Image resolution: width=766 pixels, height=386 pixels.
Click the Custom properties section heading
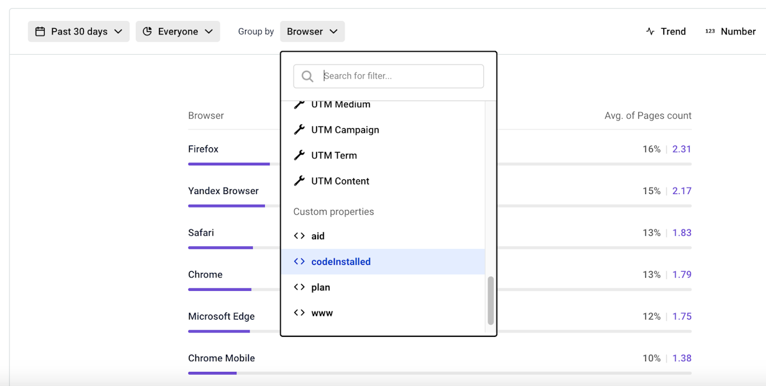334,212
